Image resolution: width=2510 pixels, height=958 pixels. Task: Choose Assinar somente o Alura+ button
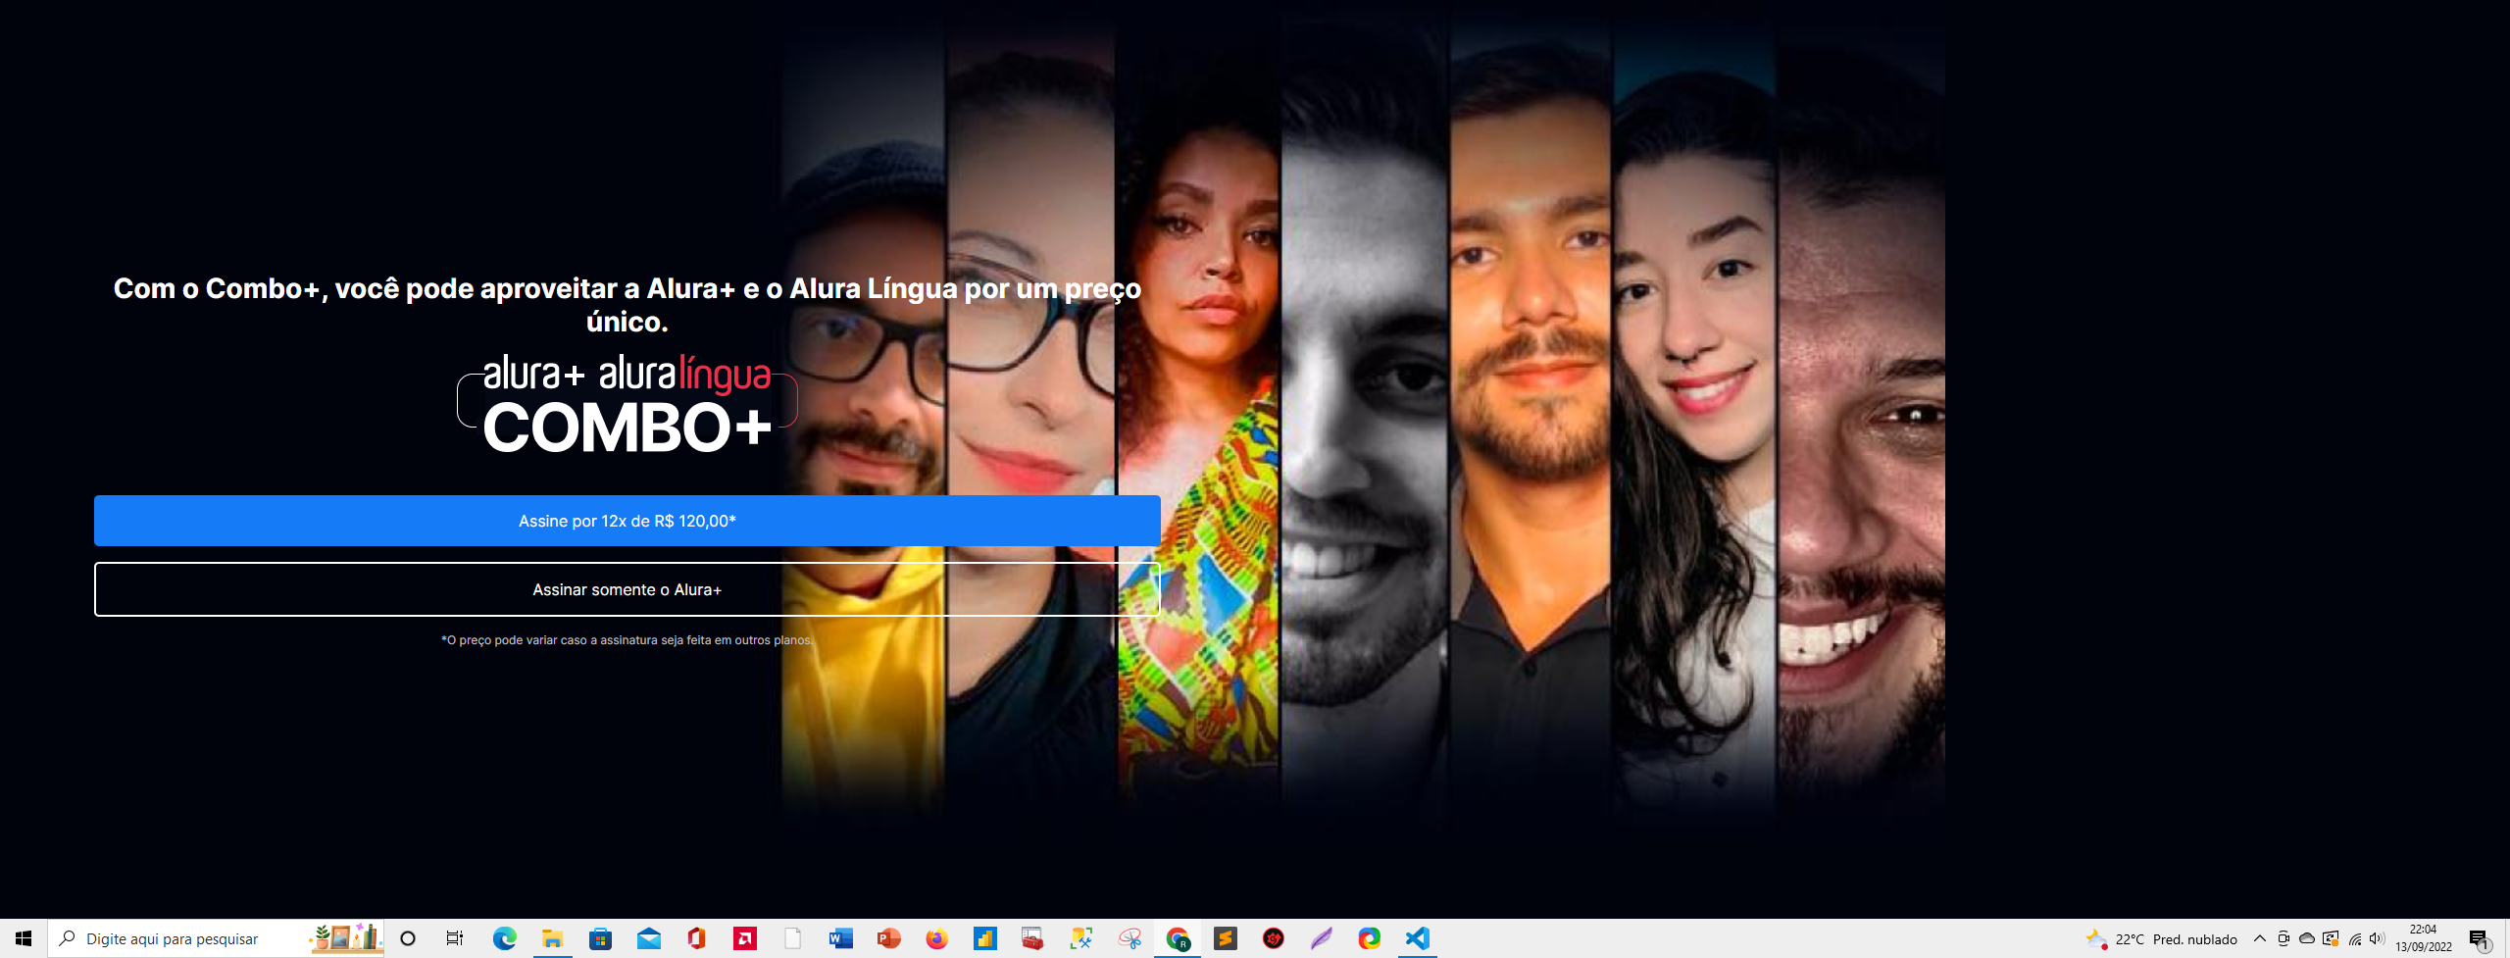click(627, 589)
